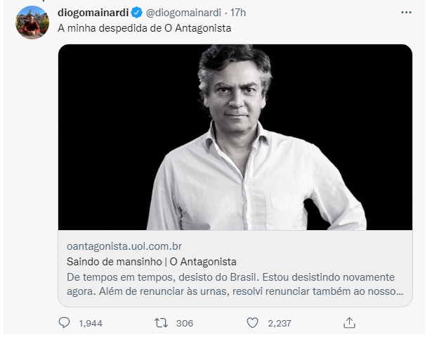Click the 2,237 likes count
432x349 pixels.
(280, 323)
